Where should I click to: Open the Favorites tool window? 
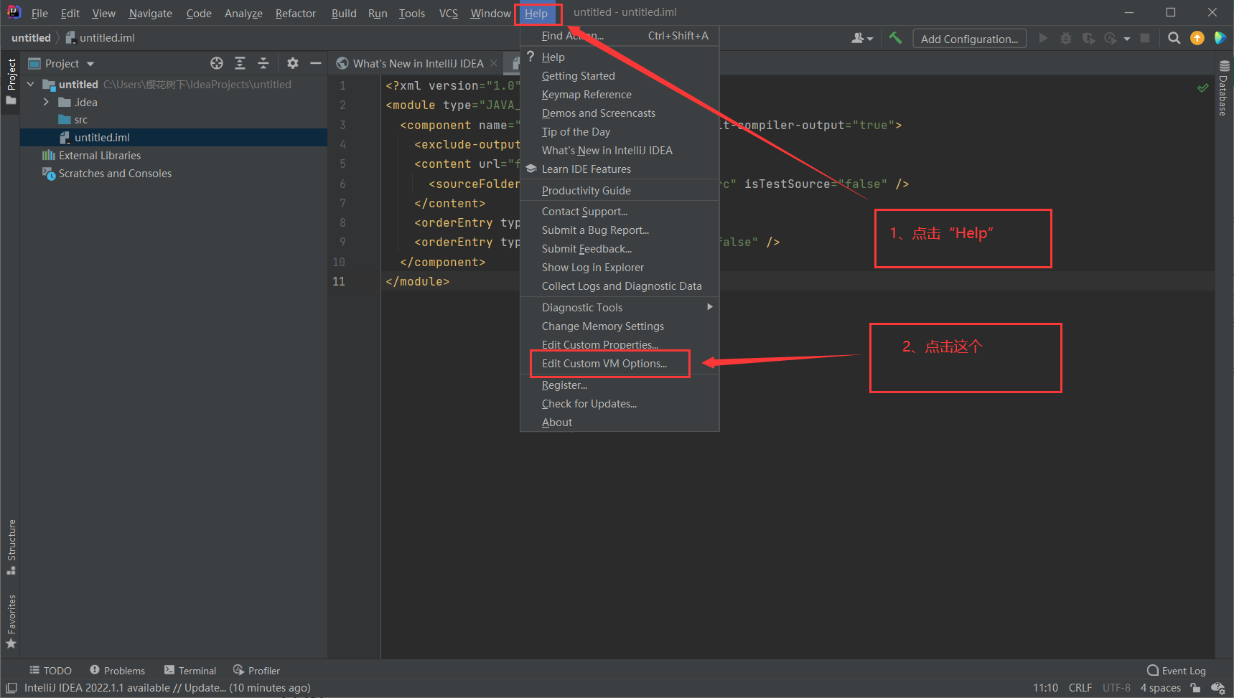pyautogui.click(x=11, y=621)
